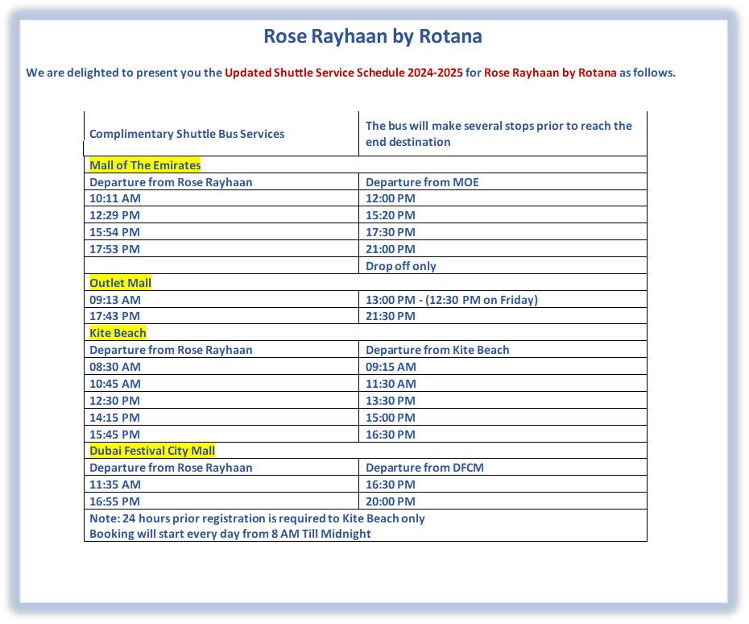The width and height of the screenshot is (749, 624).
Task: Click the 24 hours prior registration note
Action: (x=257, y=518)
